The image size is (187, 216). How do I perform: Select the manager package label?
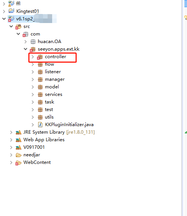[x=55, y=79]
